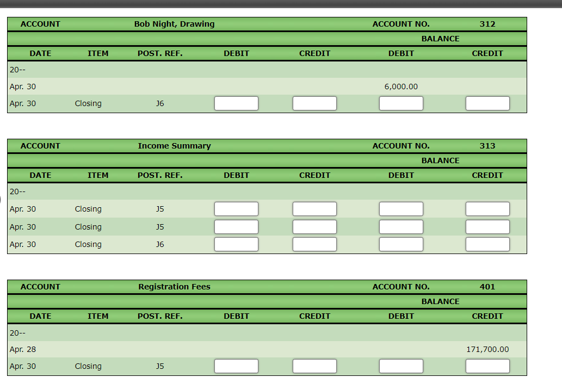
Task: Click Credit field in first Income Summary J5 row
Action: [314, 209]
